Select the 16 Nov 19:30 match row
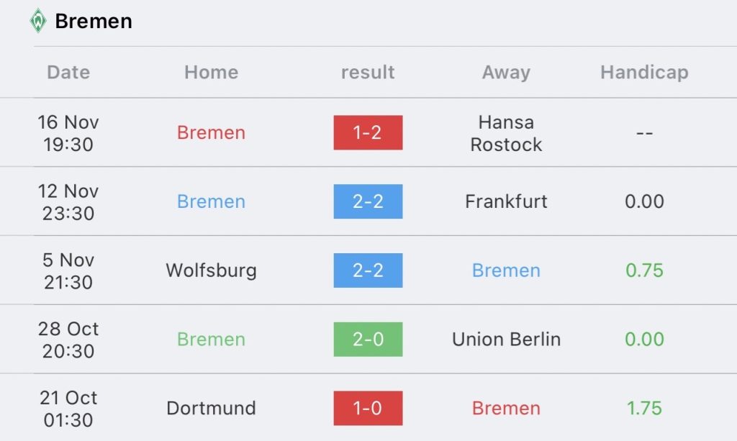Viewport: 737px width, 441px height. coord(368,132)
